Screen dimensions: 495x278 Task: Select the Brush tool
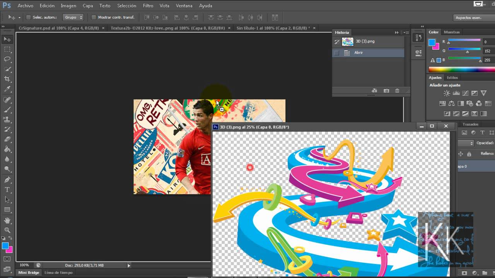pos(7,110)
